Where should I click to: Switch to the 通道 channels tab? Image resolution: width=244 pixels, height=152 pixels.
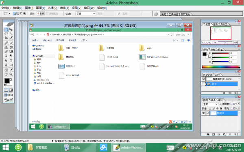213,100
